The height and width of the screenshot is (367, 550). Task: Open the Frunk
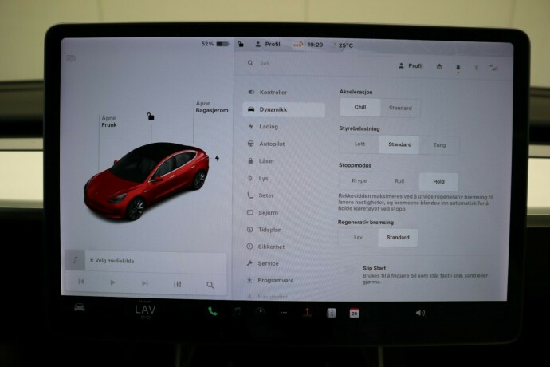109,121
